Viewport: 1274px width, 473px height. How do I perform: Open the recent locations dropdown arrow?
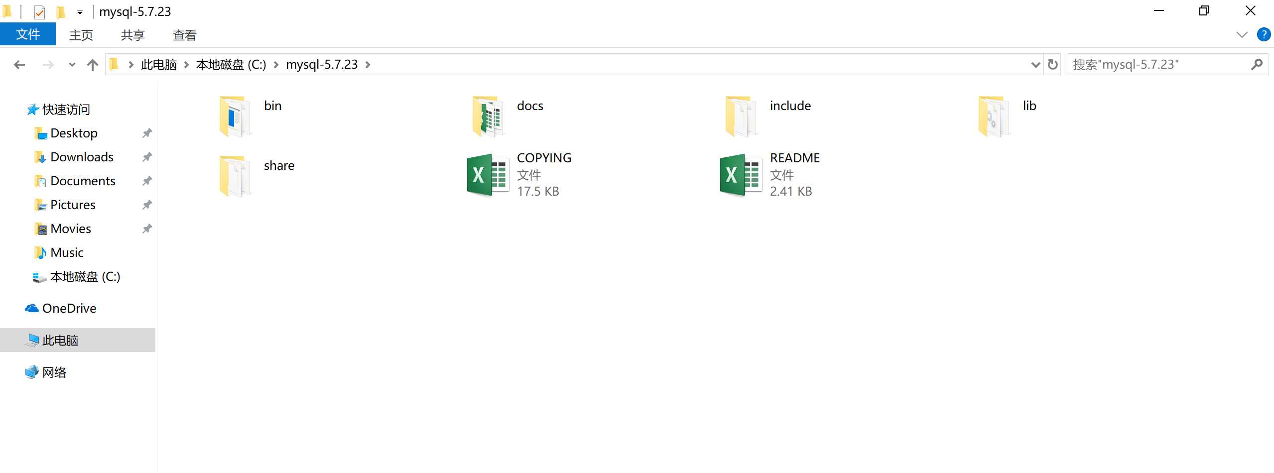[72, 65]
